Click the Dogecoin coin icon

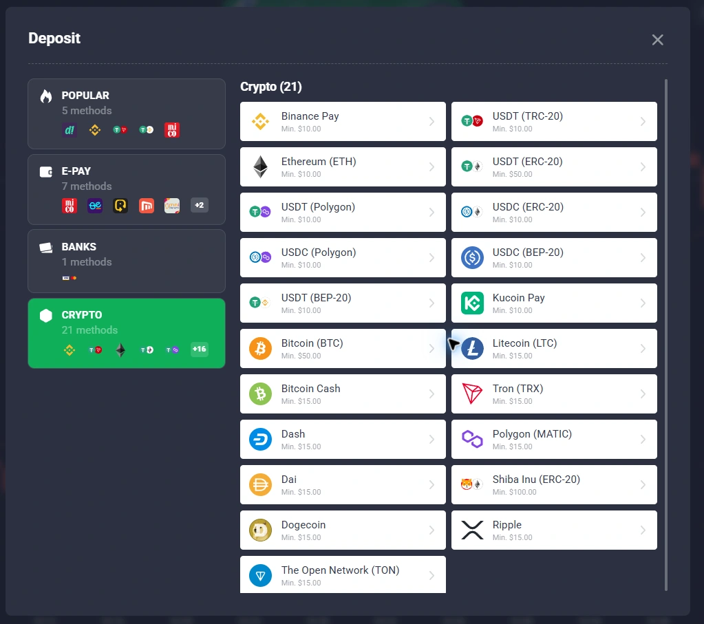coord(260,530)
